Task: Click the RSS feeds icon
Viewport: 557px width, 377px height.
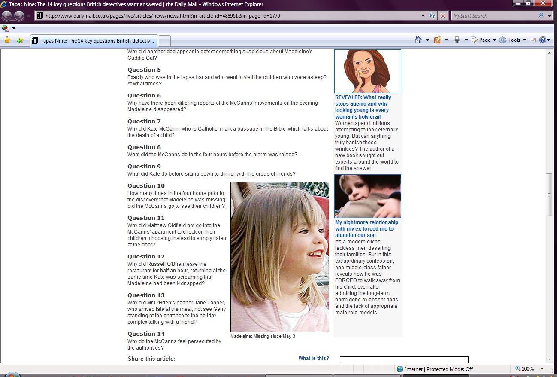Action: (438, 40)
